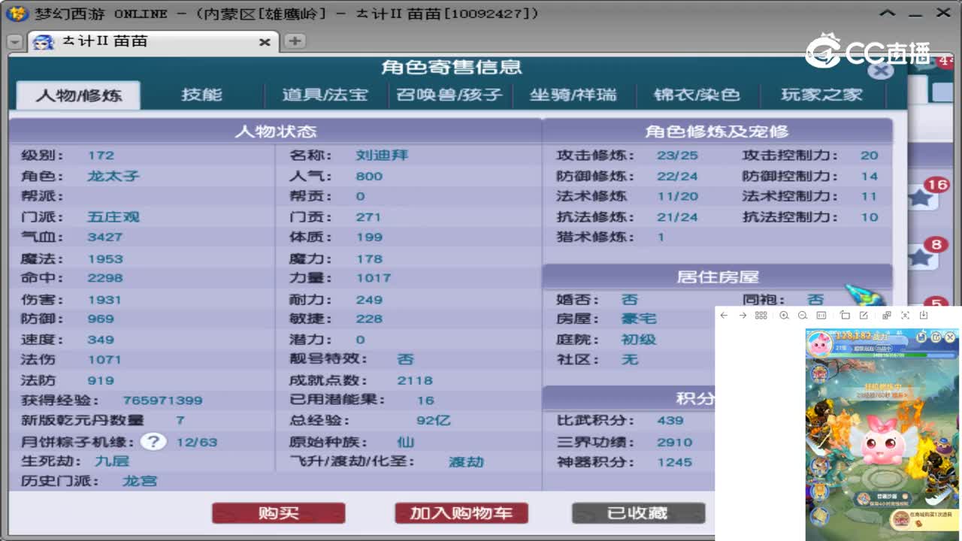Select the edit pencil icon in the mini toolbar
This screenshot has width=962, height=541.
tap(866, 316)
